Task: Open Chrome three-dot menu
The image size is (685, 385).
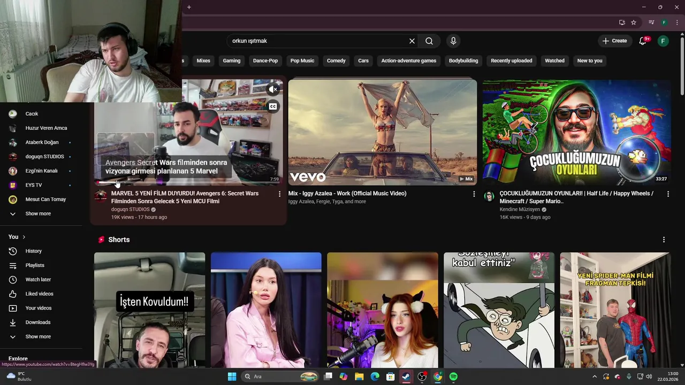Action: pos(677,22)
